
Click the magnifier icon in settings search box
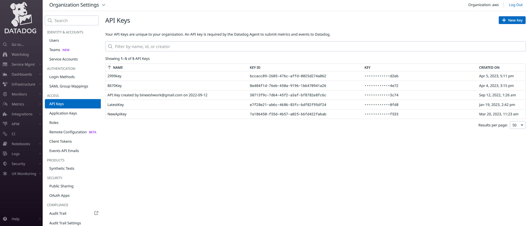(x=50, y=20)
